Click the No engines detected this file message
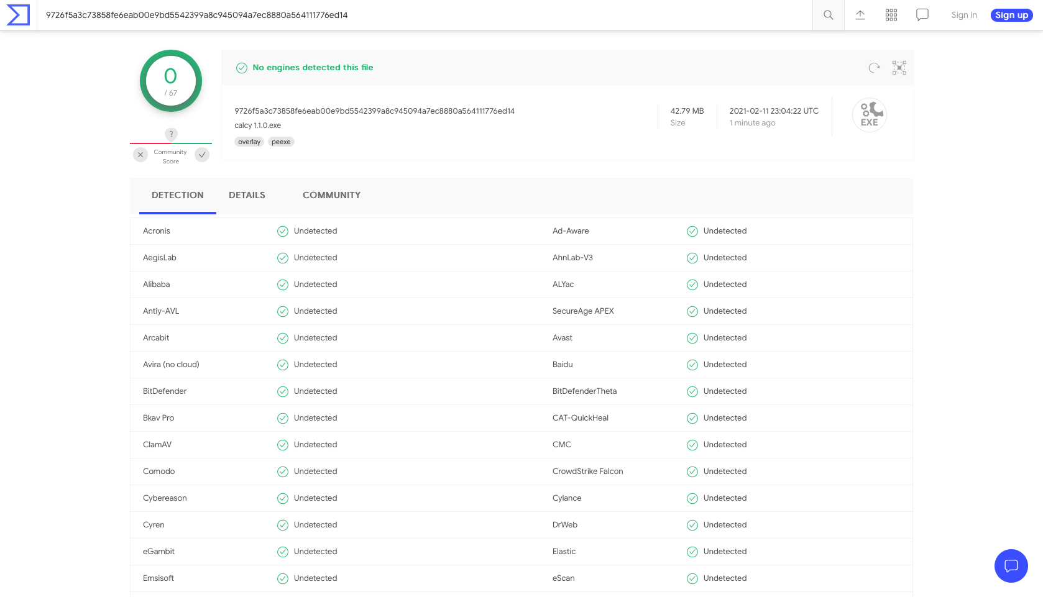This screenshot has height=597, width=1043. 313,68
